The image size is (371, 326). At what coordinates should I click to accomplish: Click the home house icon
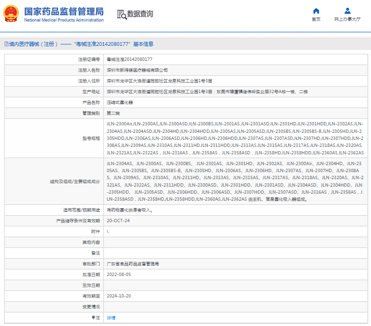click(316, 11)
